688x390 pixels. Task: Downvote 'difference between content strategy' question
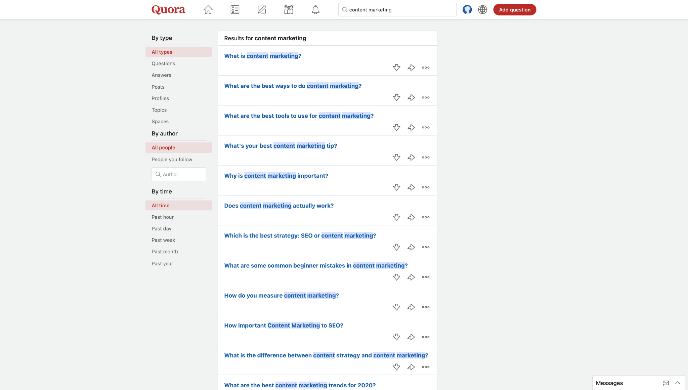tap(396, 367)
